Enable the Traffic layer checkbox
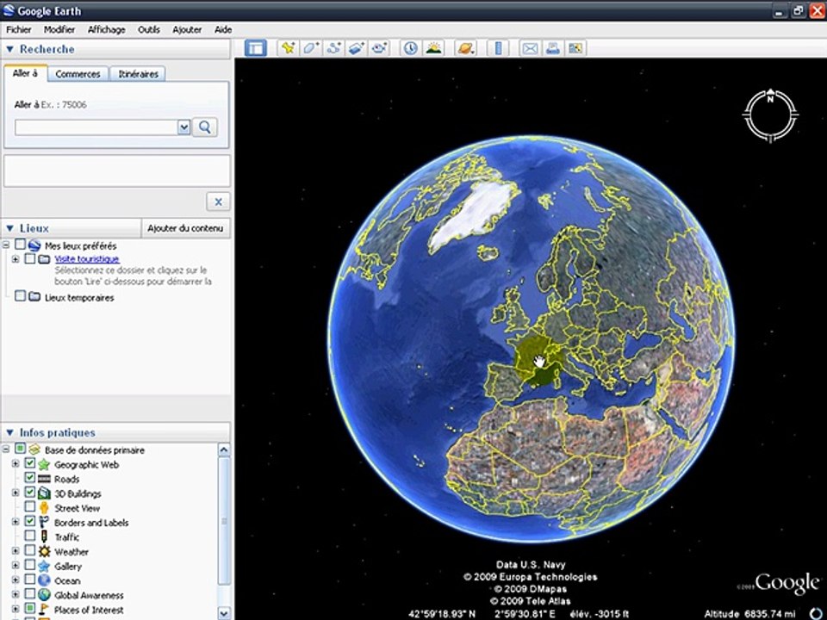Viewport: 827px width, 620px height. (30, 536)
